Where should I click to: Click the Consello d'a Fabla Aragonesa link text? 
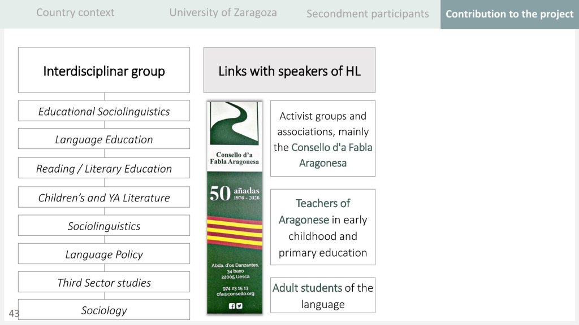click(x=331, y=155)
